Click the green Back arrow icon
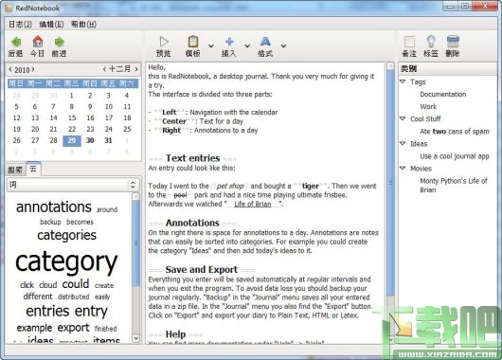 [x=16, y=42]
